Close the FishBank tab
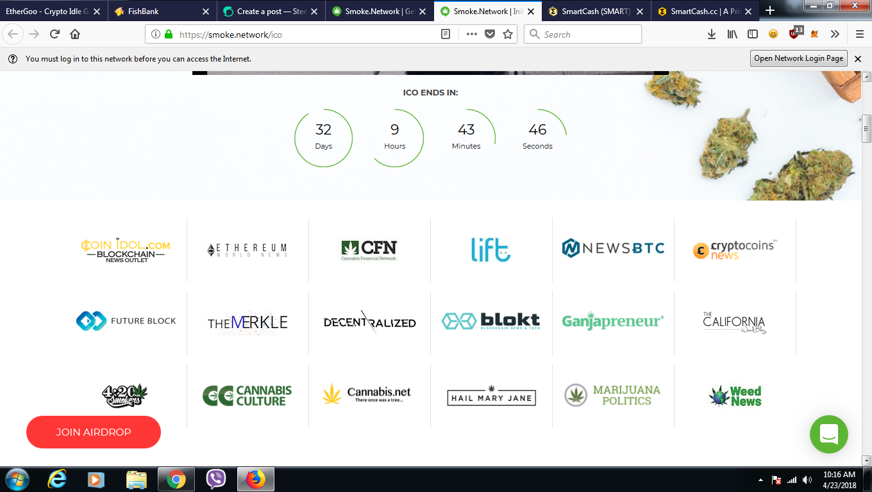Viewport: 872px width, 492px height. click(206, 12)
